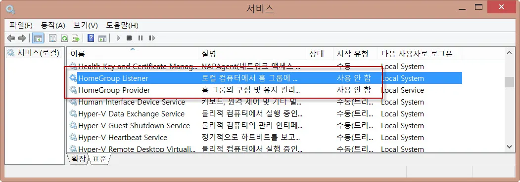Click the Export List toolbar icon
The height and width of the screenshot is (182, 520).
[x=76, y=38]
